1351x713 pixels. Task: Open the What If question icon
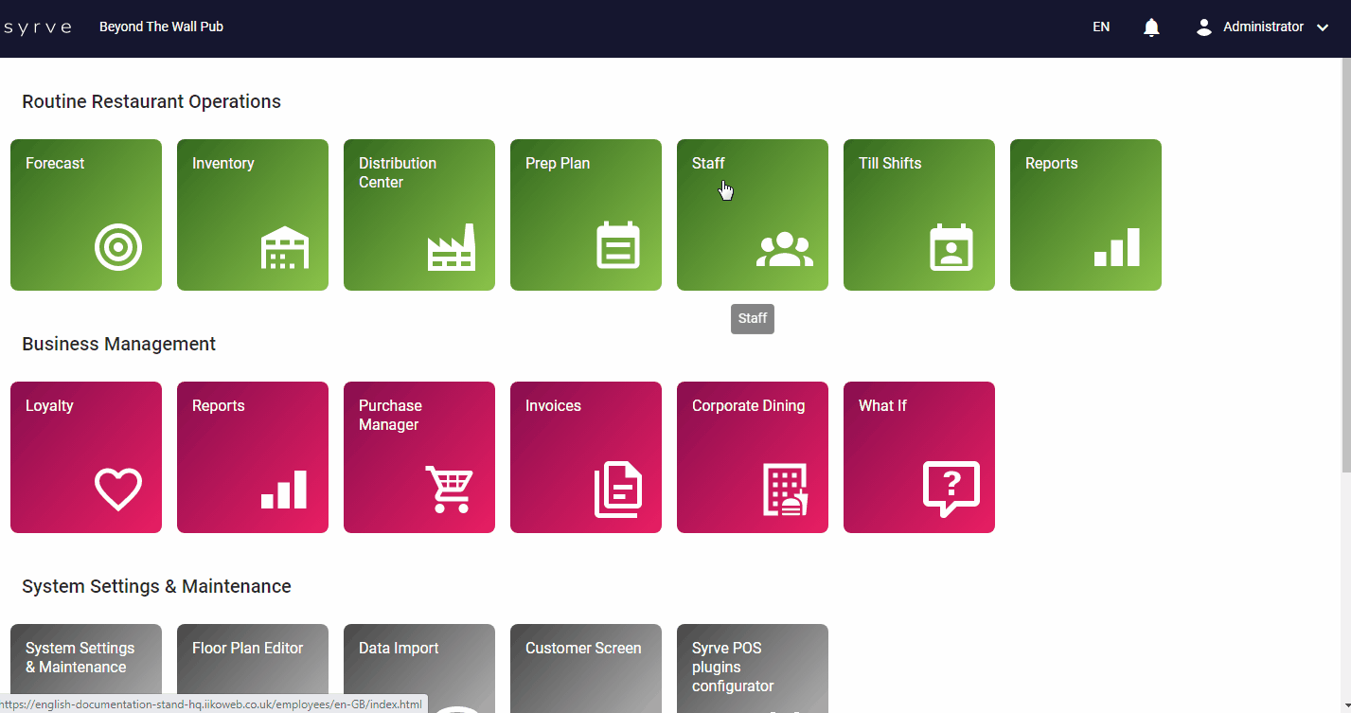tap(951, 488)
